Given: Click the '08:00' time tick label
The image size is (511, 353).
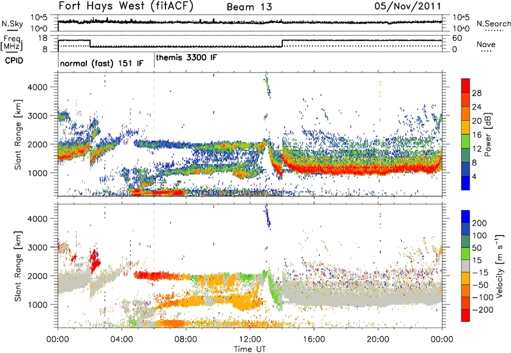Looking at the screenshot, I should (186, 340).
